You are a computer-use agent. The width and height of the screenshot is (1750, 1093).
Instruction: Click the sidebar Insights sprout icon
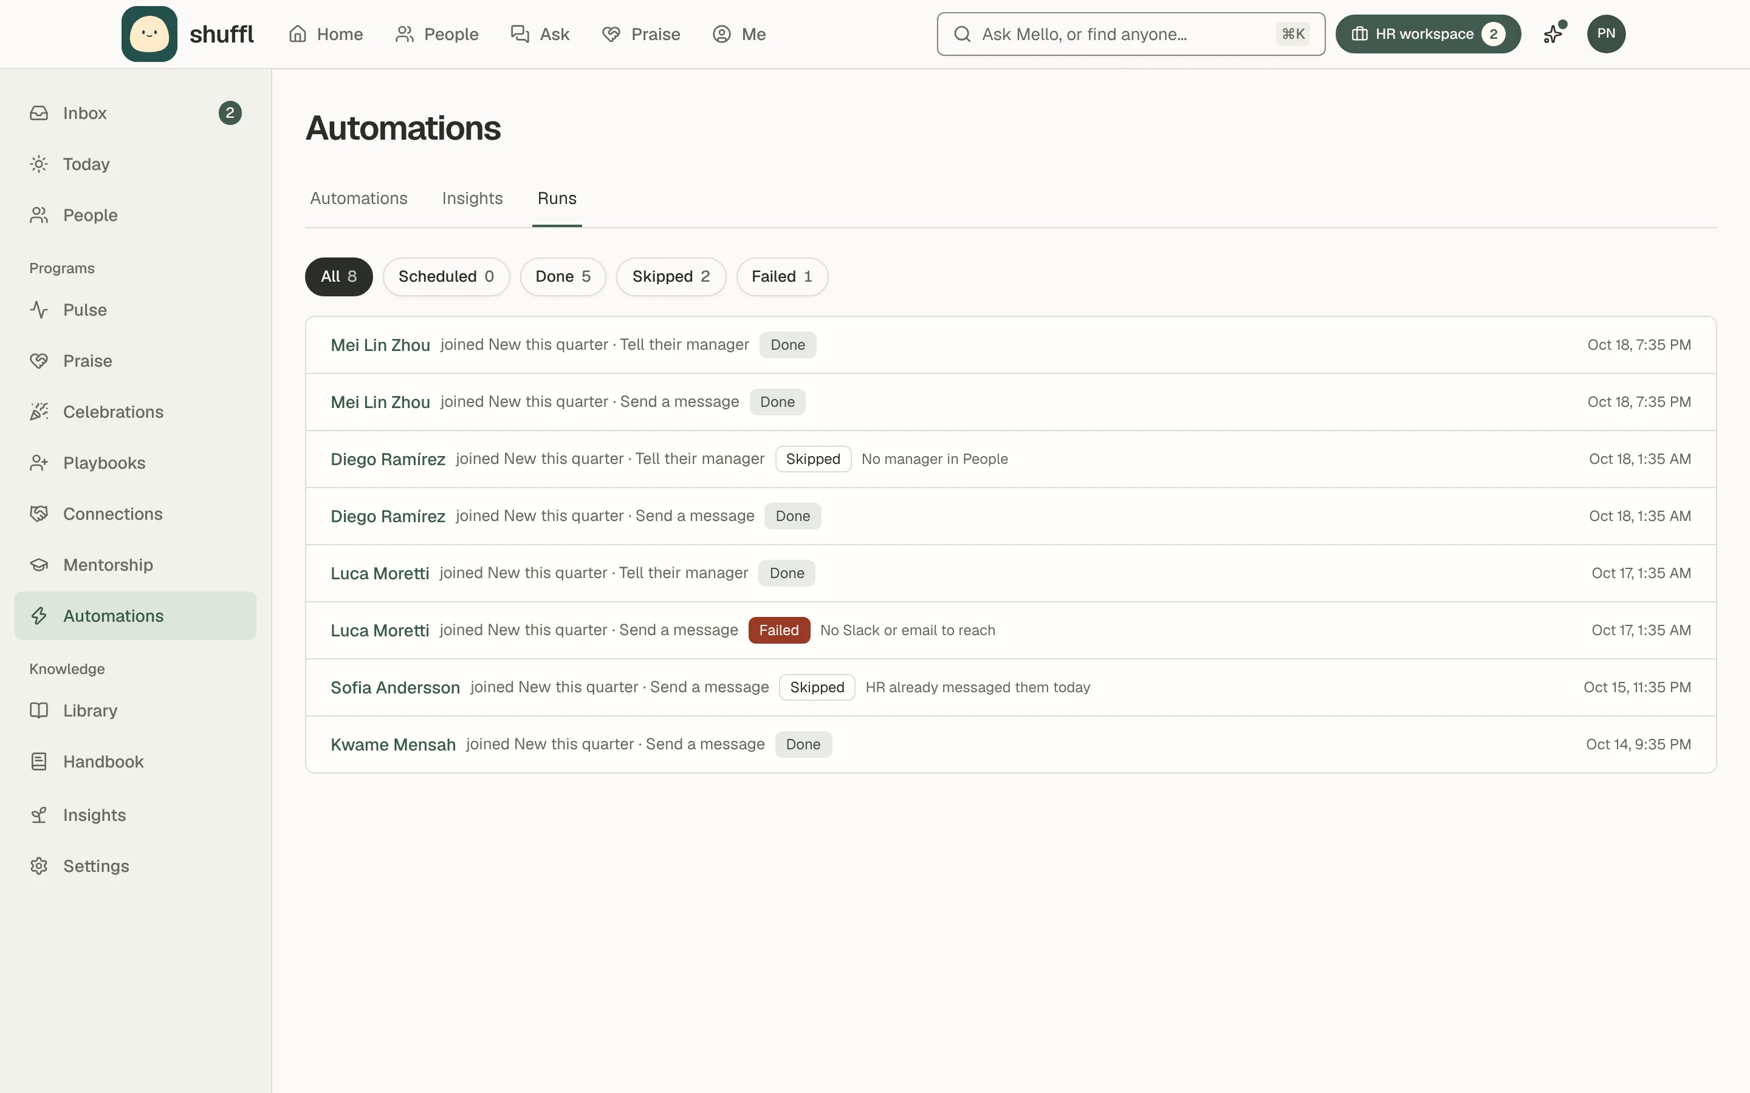[39, 815]
